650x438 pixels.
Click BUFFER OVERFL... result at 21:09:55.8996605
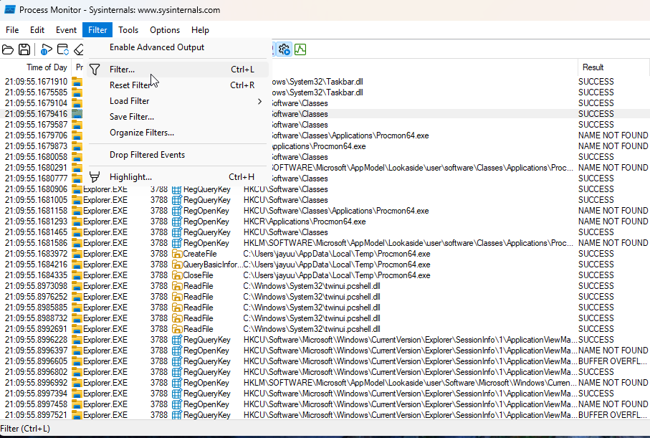613,361
